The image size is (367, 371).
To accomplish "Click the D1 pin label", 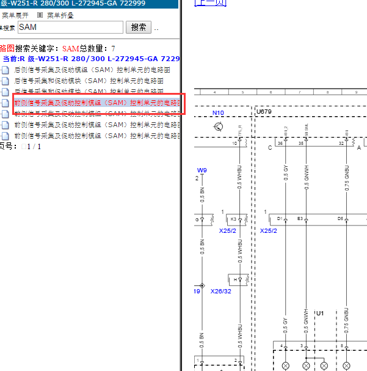I will [x=280, y=219].
